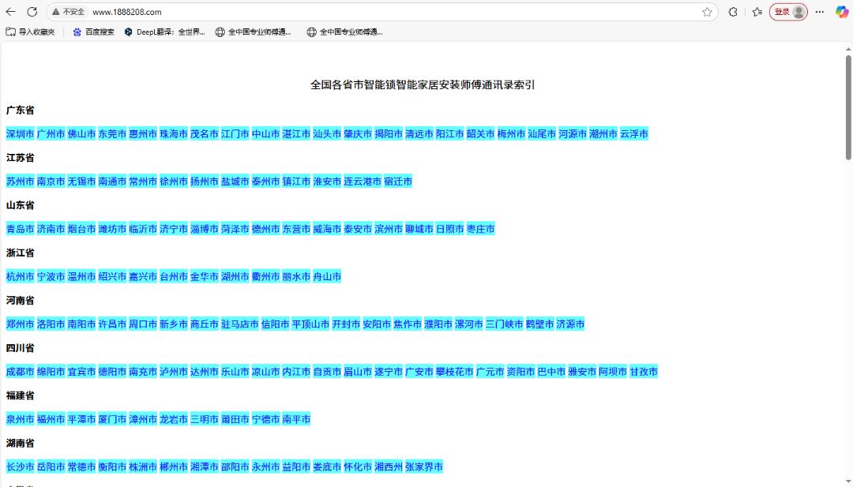Open the 广州市 link
Viewport: 853px width, 487px height.
coord(51,133)
